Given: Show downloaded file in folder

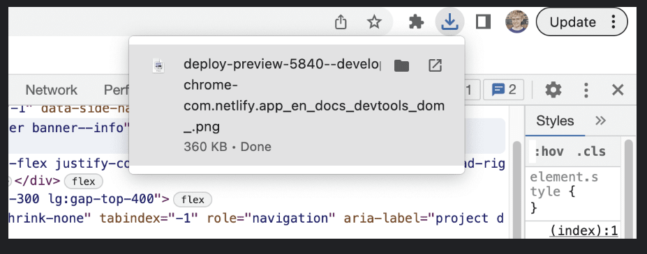Looking at the screenshot, I should [401, 65].
